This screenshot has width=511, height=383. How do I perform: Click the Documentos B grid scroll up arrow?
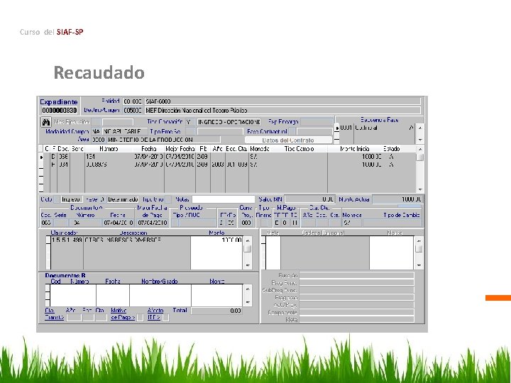[248, 289]
